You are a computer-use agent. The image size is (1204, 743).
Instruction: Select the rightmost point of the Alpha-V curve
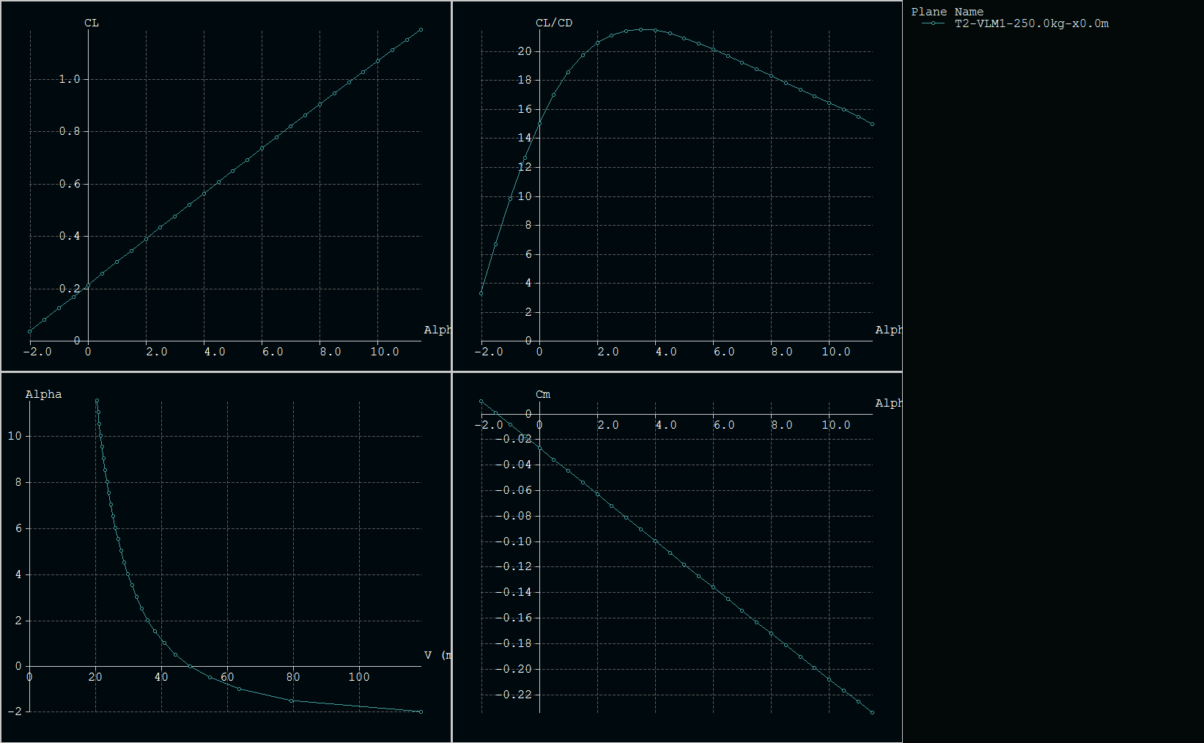tap(421, 711)
